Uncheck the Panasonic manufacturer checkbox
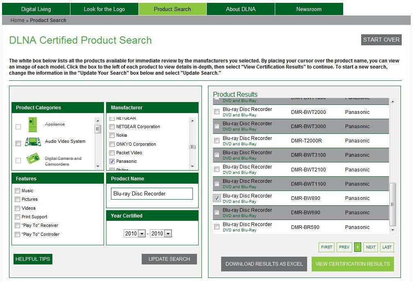Screen dimensions: 414x282 click(x=112, y=162)
